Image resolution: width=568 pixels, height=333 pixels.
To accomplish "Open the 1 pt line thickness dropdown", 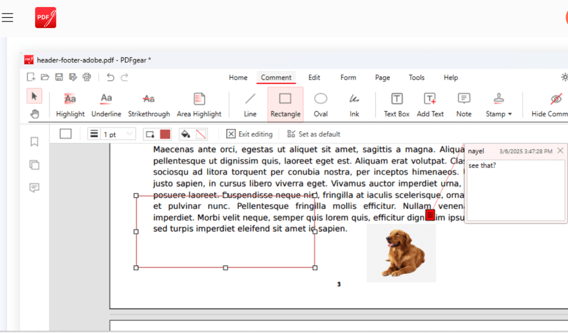I will 112,134.
